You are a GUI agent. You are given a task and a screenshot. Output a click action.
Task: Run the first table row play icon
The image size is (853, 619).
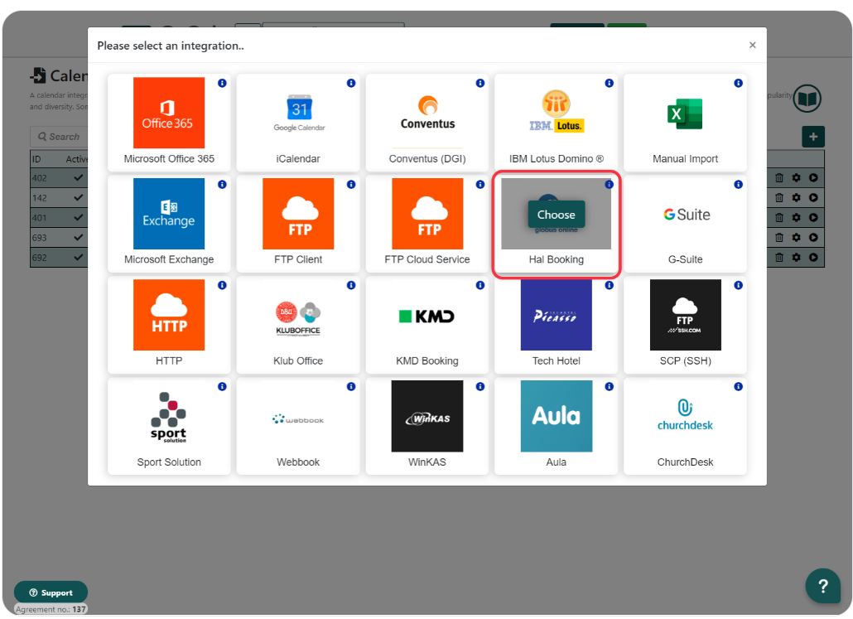coord(813,177)
